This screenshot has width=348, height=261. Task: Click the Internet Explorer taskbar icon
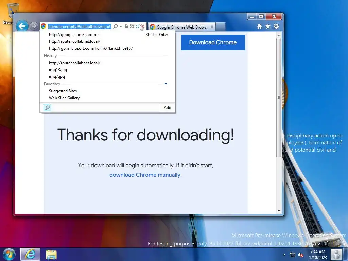coord(30,254)
